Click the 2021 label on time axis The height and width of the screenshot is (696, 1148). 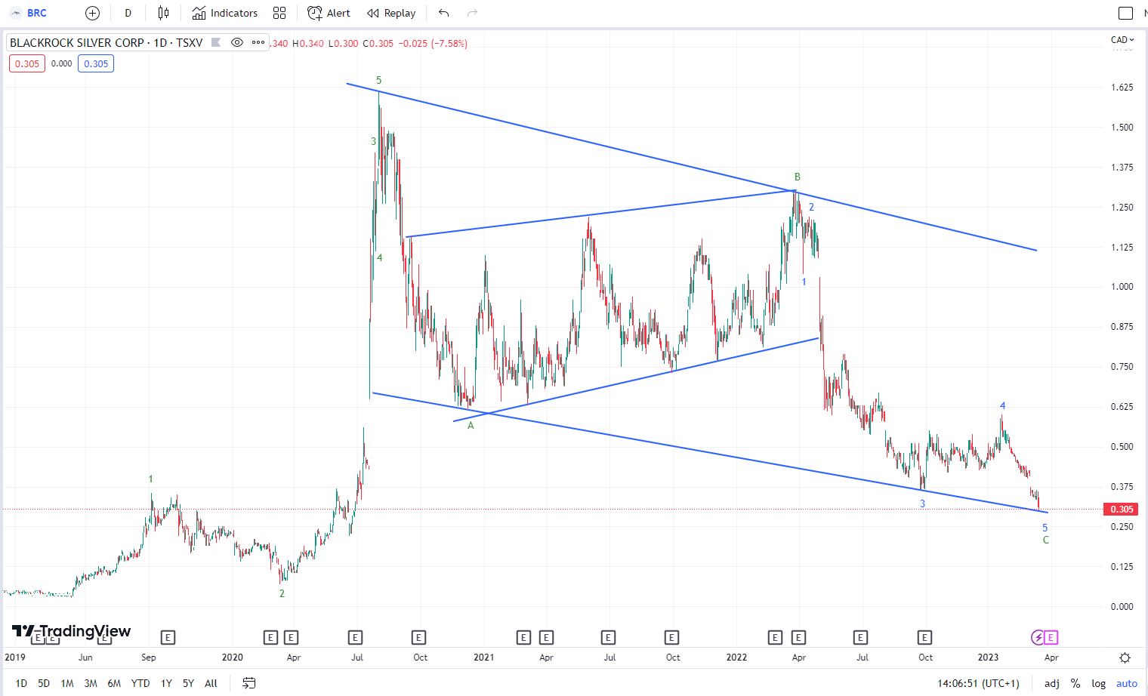(x=483, y=658)
